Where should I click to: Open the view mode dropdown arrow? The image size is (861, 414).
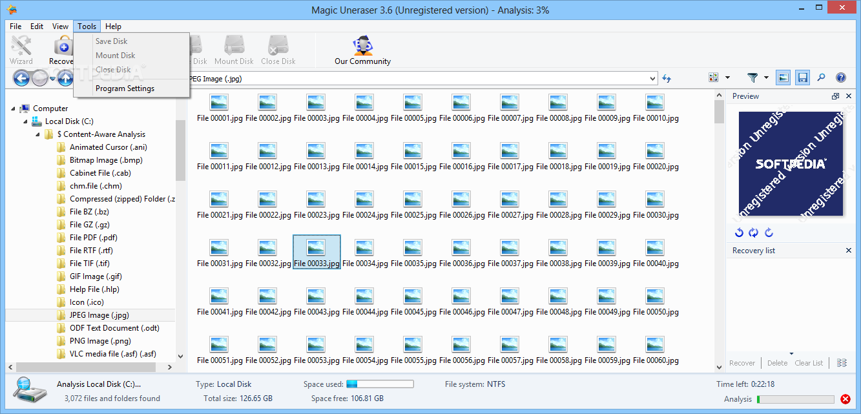click(727, 78)
